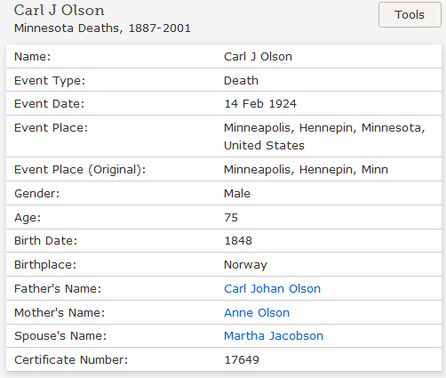Click the Age value 75
The image size is (446, 378).
(x=231, y=217)
